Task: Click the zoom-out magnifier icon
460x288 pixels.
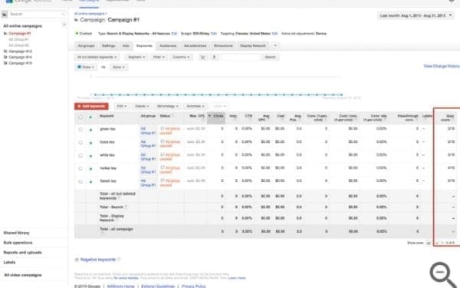Action: 442,275
